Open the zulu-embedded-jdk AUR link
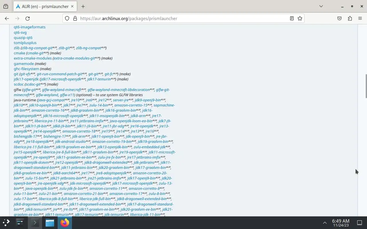Viewport: 367px width, 229px height. tap(150, 147)
